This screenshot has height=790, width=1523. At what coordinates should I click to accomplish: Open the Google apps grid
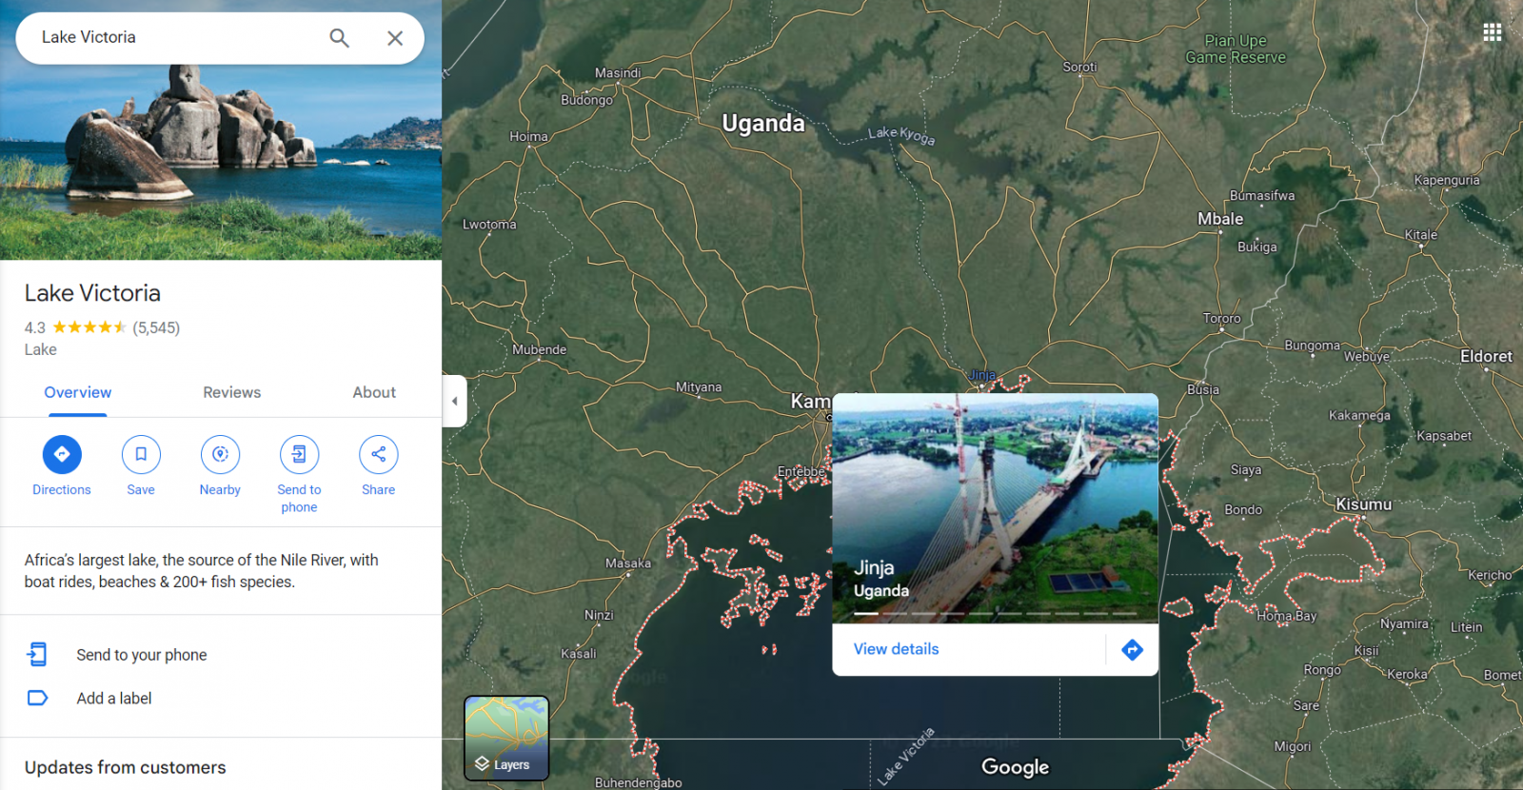point(1492,32)
